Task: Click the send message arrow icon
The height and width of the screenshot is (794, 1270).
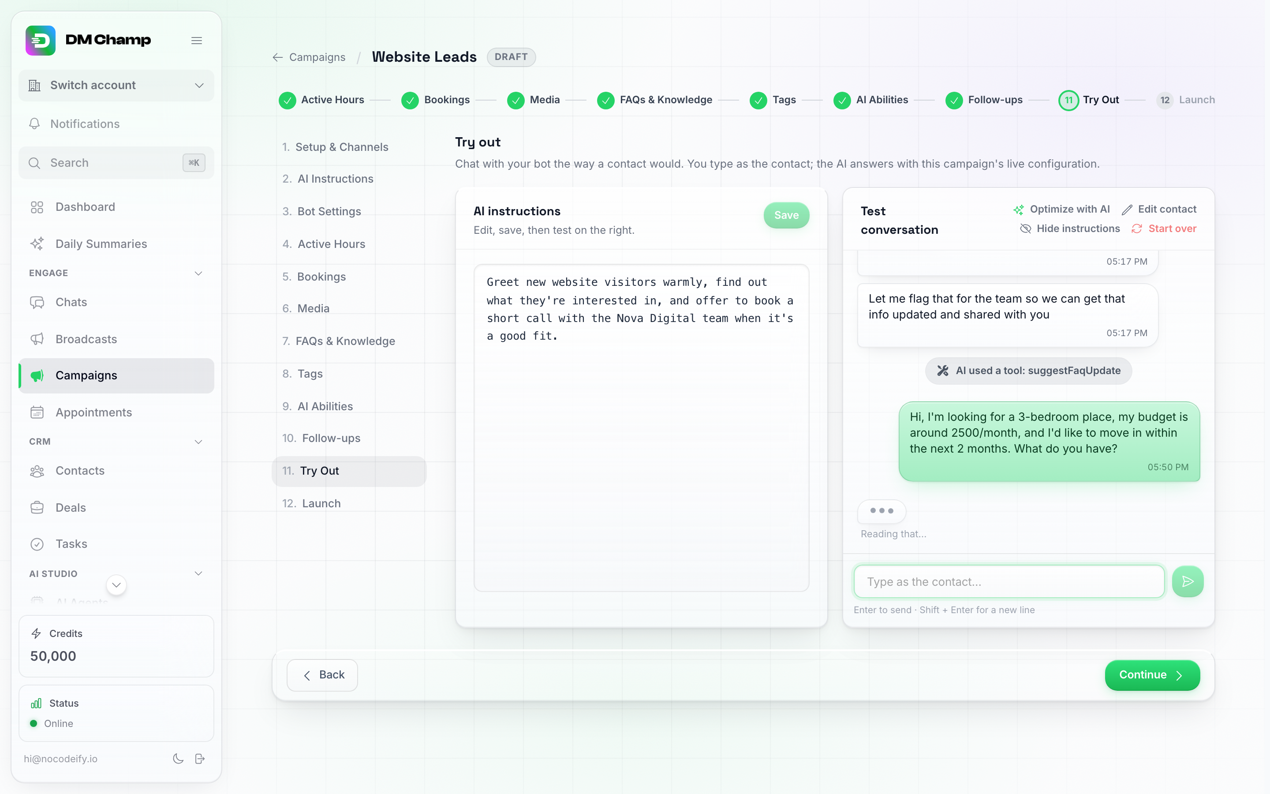Action: (x=1188, y=581)
